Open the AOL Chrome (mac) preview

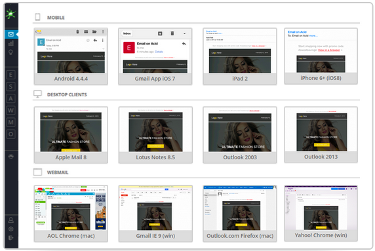coord(71,214)
